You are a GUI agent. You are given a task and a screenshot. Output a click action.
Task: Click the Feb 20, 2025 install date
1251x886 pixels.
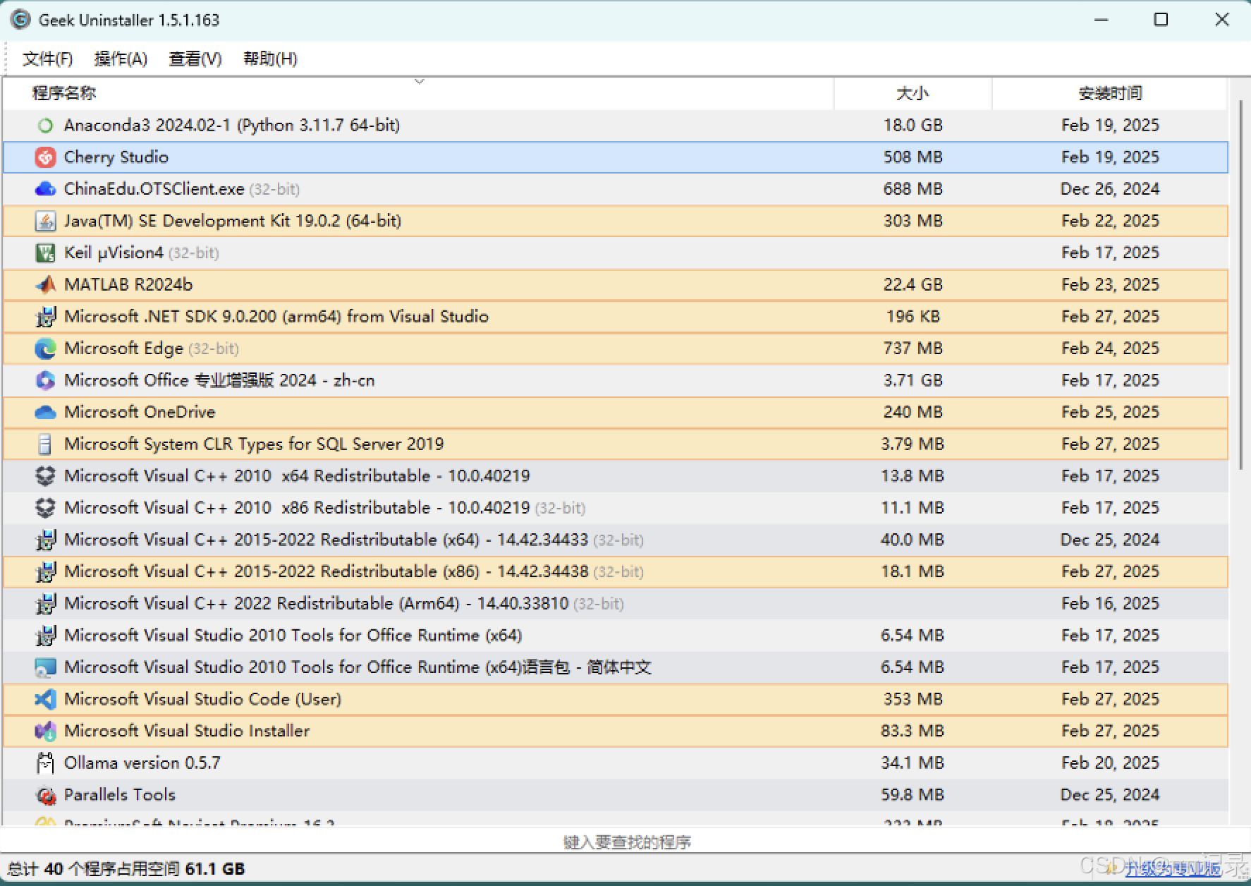(1110, 763)
